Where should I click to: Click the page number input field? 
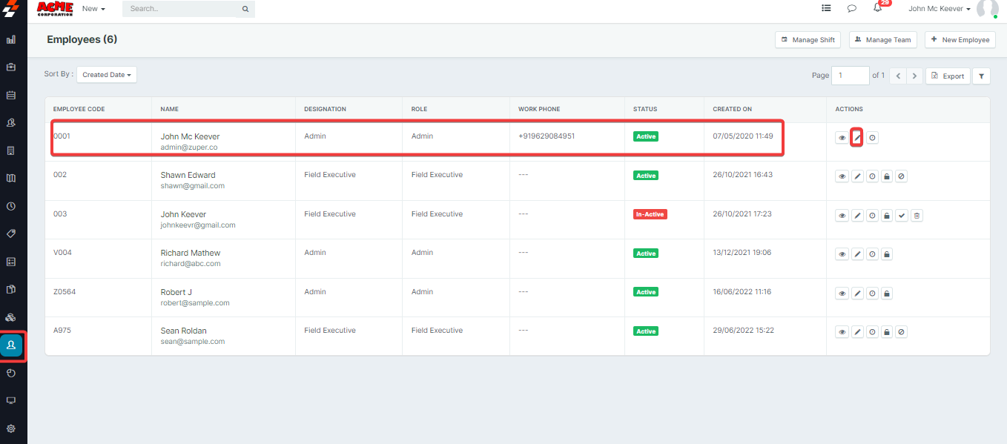850,76
